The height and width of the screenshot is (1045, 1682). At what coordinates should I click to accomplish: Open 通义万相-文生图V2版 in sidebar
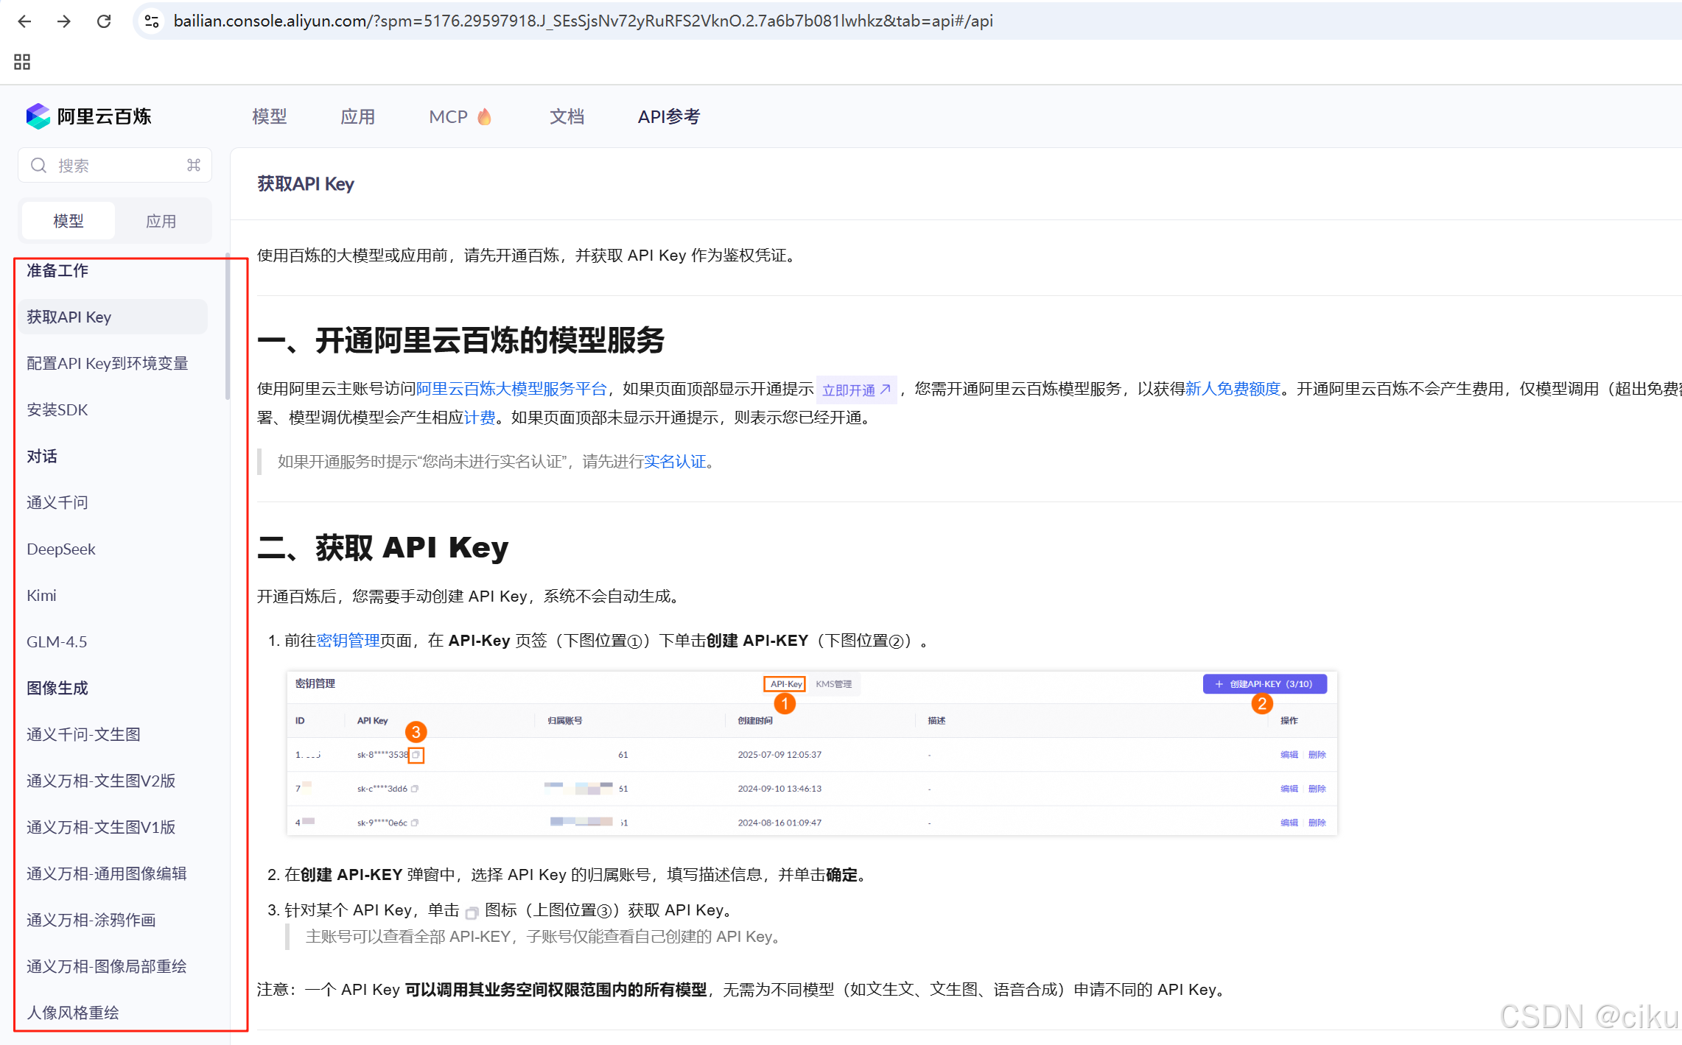point(101,781)
